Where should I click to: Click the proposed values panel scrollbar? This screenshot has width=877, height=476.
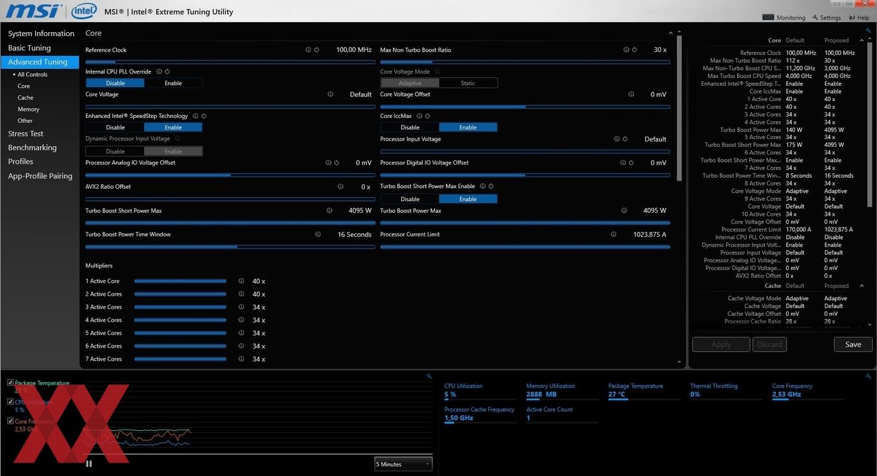[x=869, y=126]
